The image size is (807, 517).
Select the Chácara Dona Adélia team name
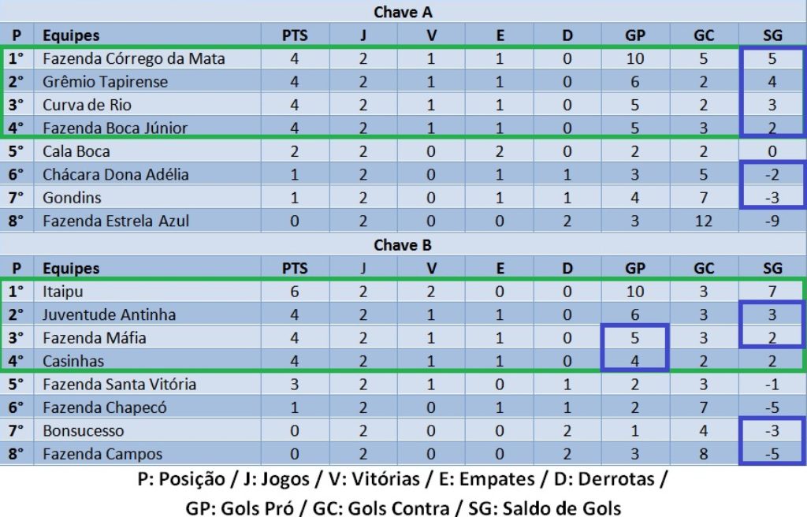coord(116,174)
